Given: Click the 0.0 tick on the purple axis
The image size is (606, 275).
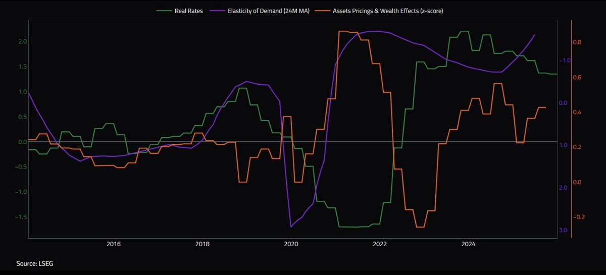Looking at the screenshot, I should (564, 103).
